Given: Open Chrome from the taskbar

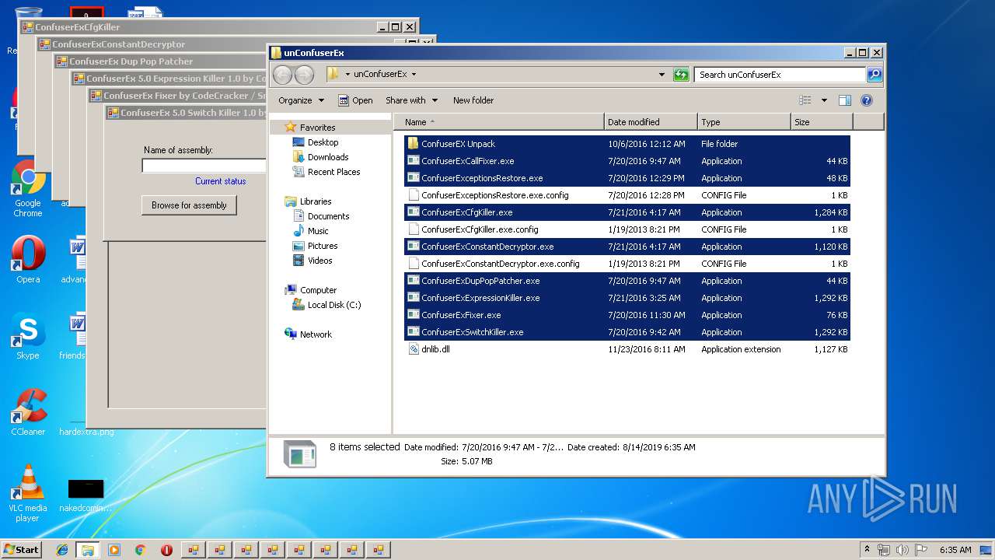Looking at the screenshot, I should coord(141,550).
